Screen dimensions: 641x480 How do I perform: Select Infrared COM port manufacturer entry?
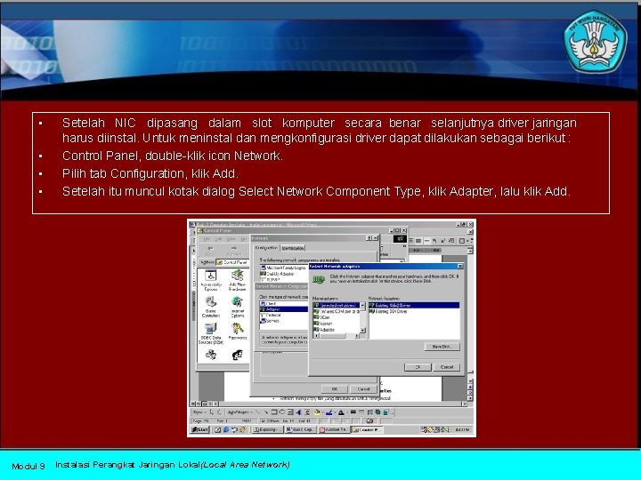tap(337, 311)
